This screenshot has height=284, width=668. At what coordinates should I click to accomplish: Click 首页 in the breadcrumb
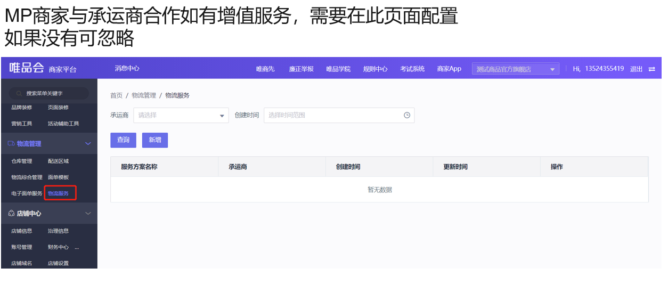point(116,95)
